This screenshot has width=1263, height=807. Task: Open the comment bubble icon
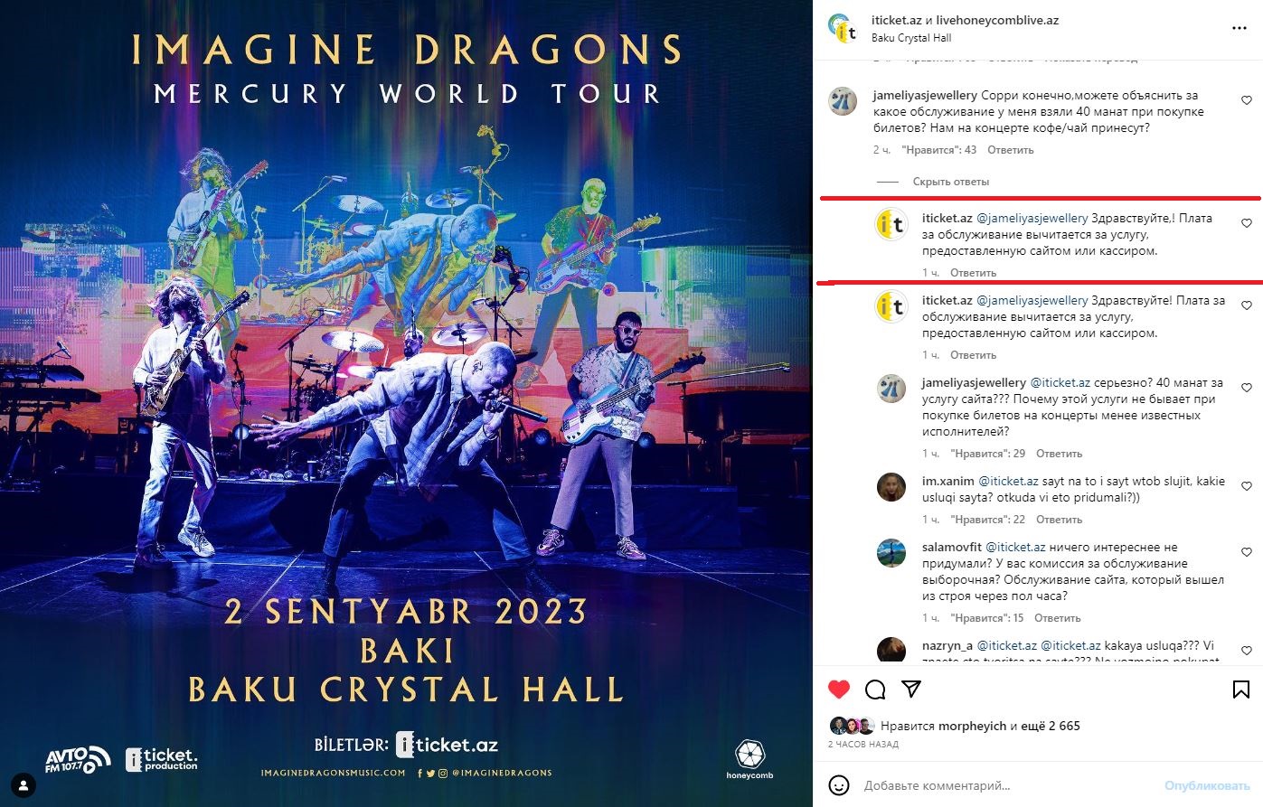click(875, 690)
